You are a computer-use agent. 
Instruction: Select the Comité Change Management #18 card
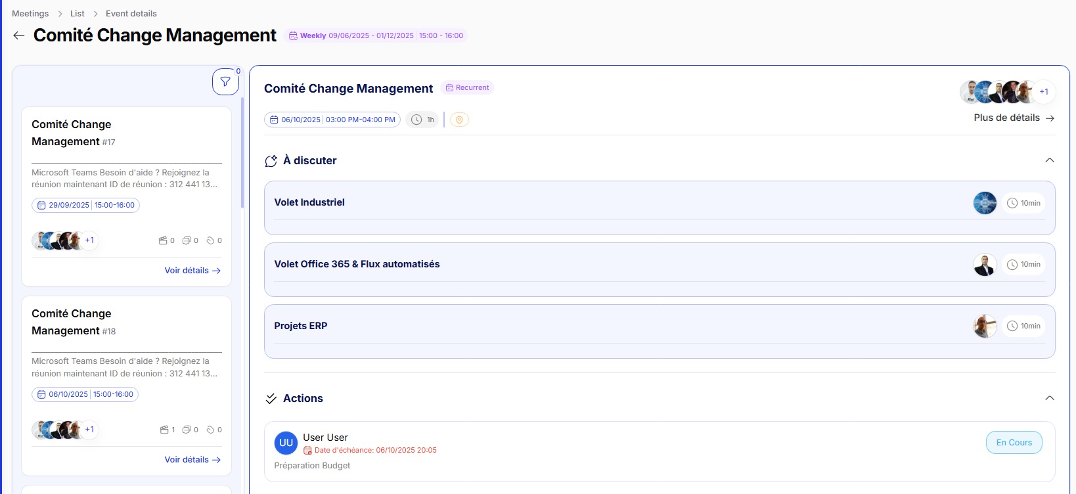pyautogui.click(x=126, y=322)
